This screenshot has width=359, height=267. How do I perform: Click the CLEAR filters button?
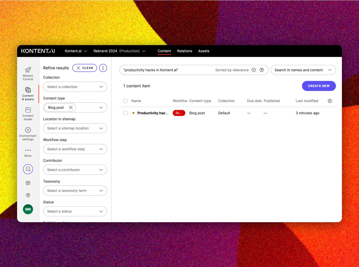tap(85, 68)
